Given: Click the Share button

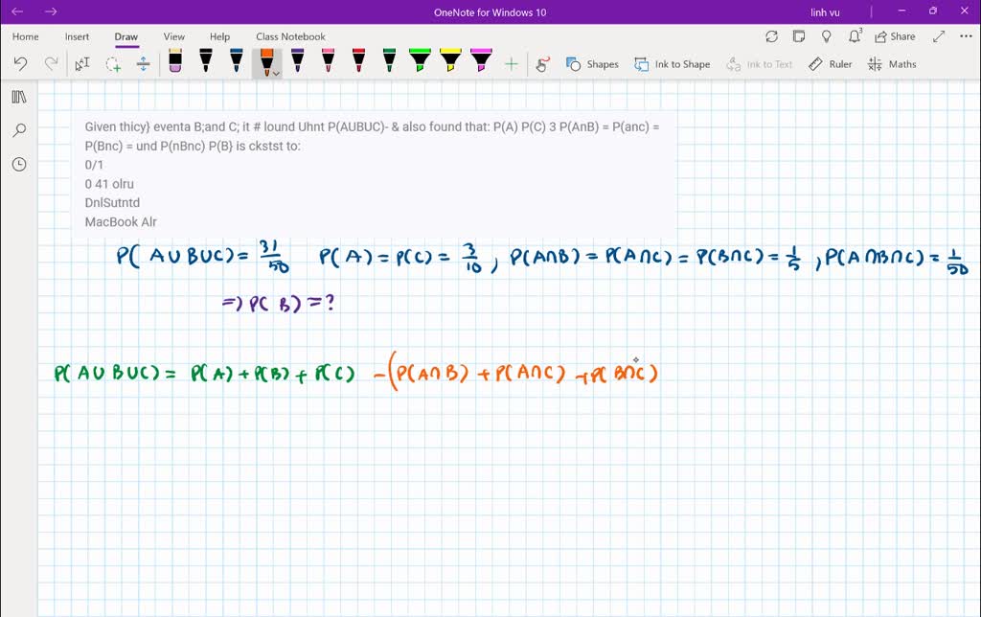Looking at the screenshot, I should click(x=895, y=35).
